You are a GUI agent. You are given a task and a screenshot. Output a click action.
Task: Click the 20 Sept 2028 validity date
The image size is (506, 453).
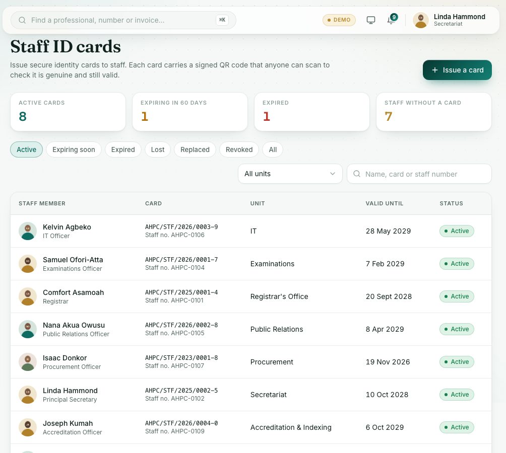tap(389, 296)
